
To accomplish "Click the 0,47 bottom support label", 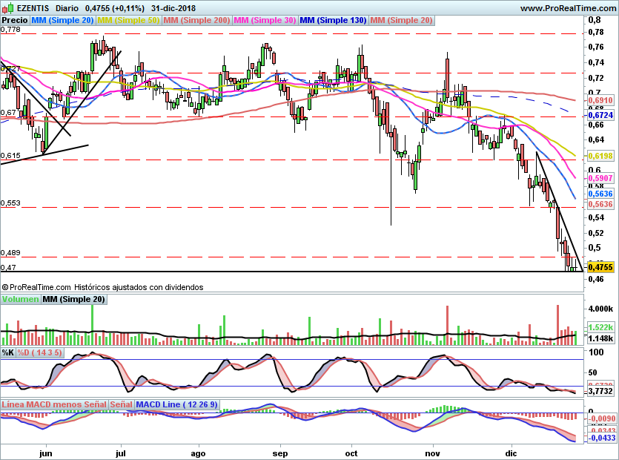I will [x=8, y=268].
